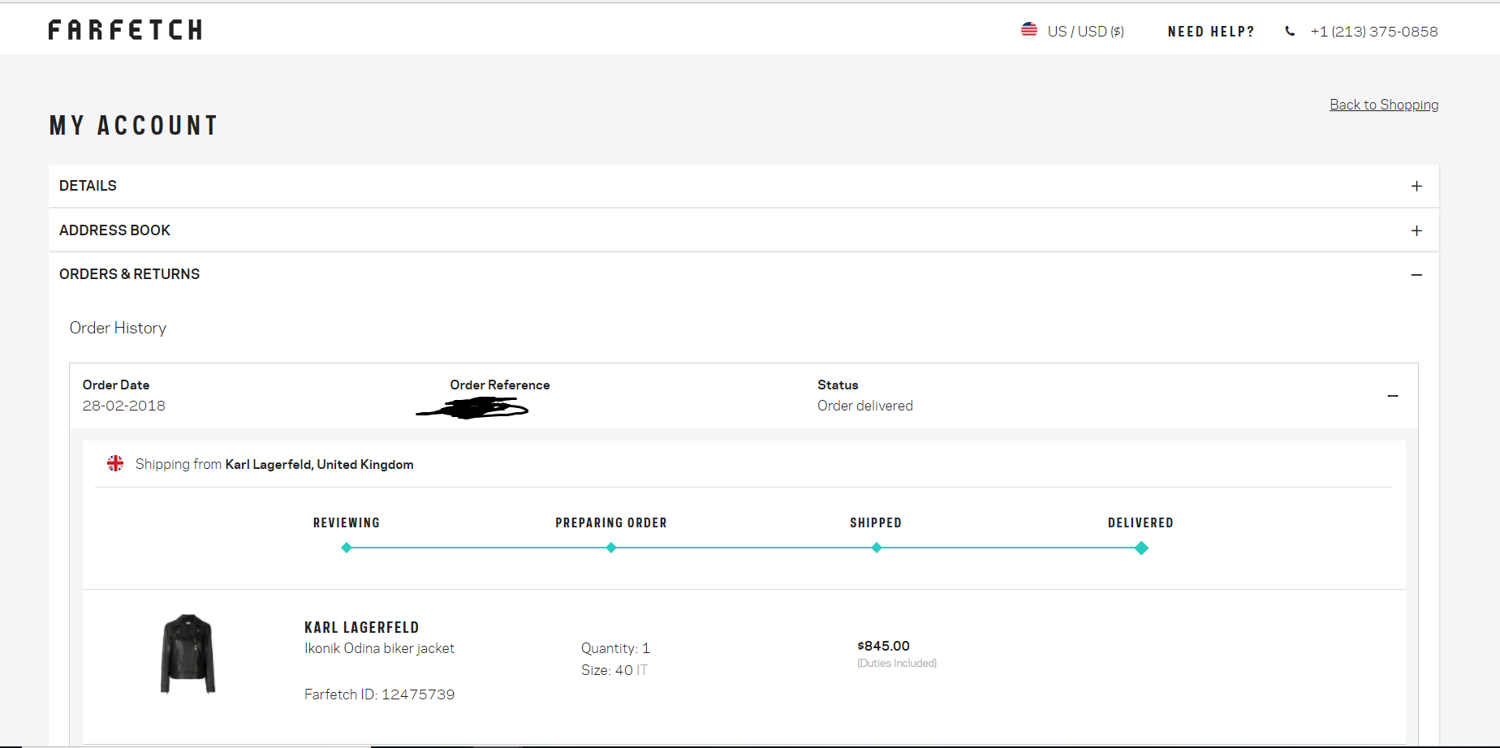The image size is (1500, 748).
Task: Expand the Details section plus icon
Action: (1416, 187)
